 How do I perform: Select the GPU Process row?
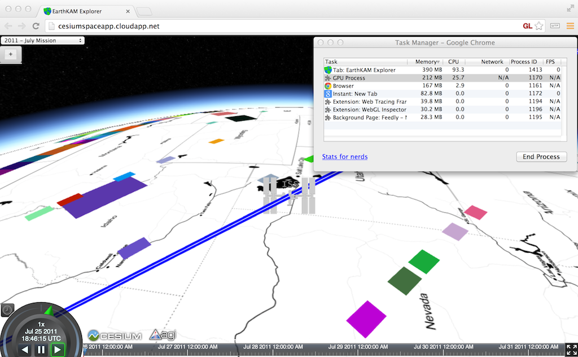[x=443, y=78]
